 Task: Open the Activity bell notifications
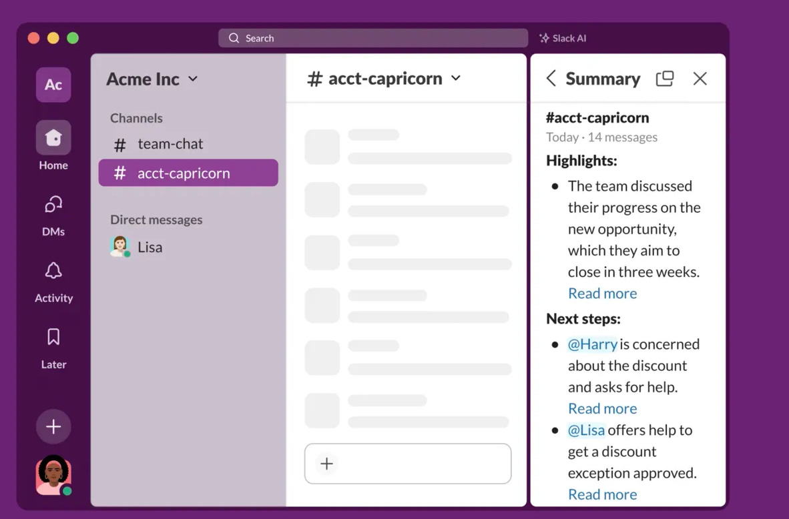53,282
